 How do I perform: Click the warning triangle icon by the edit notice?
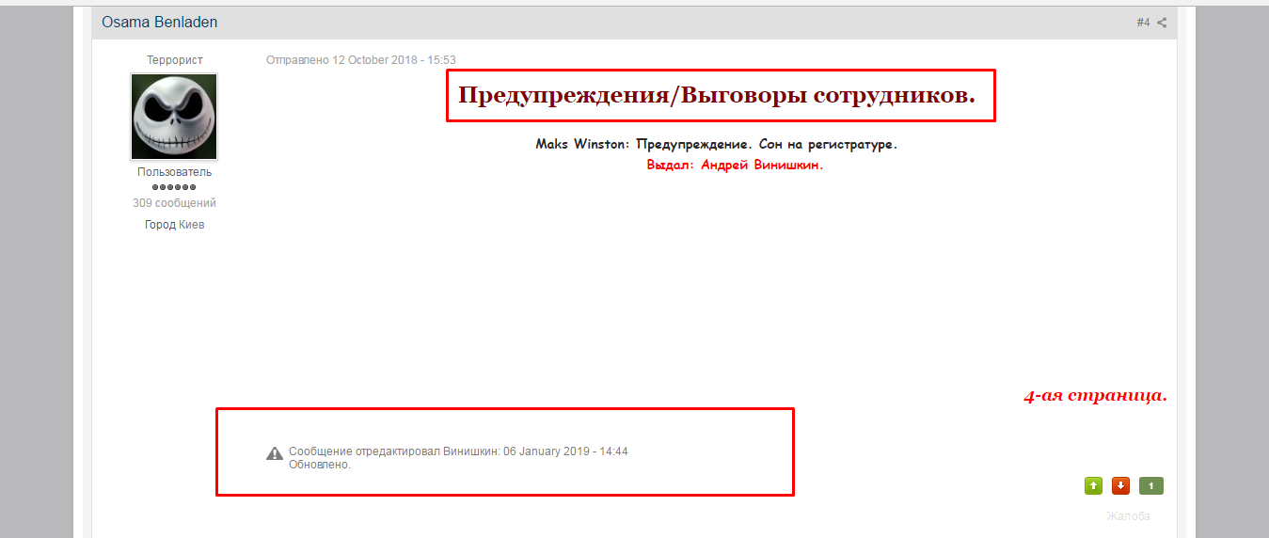275,453
